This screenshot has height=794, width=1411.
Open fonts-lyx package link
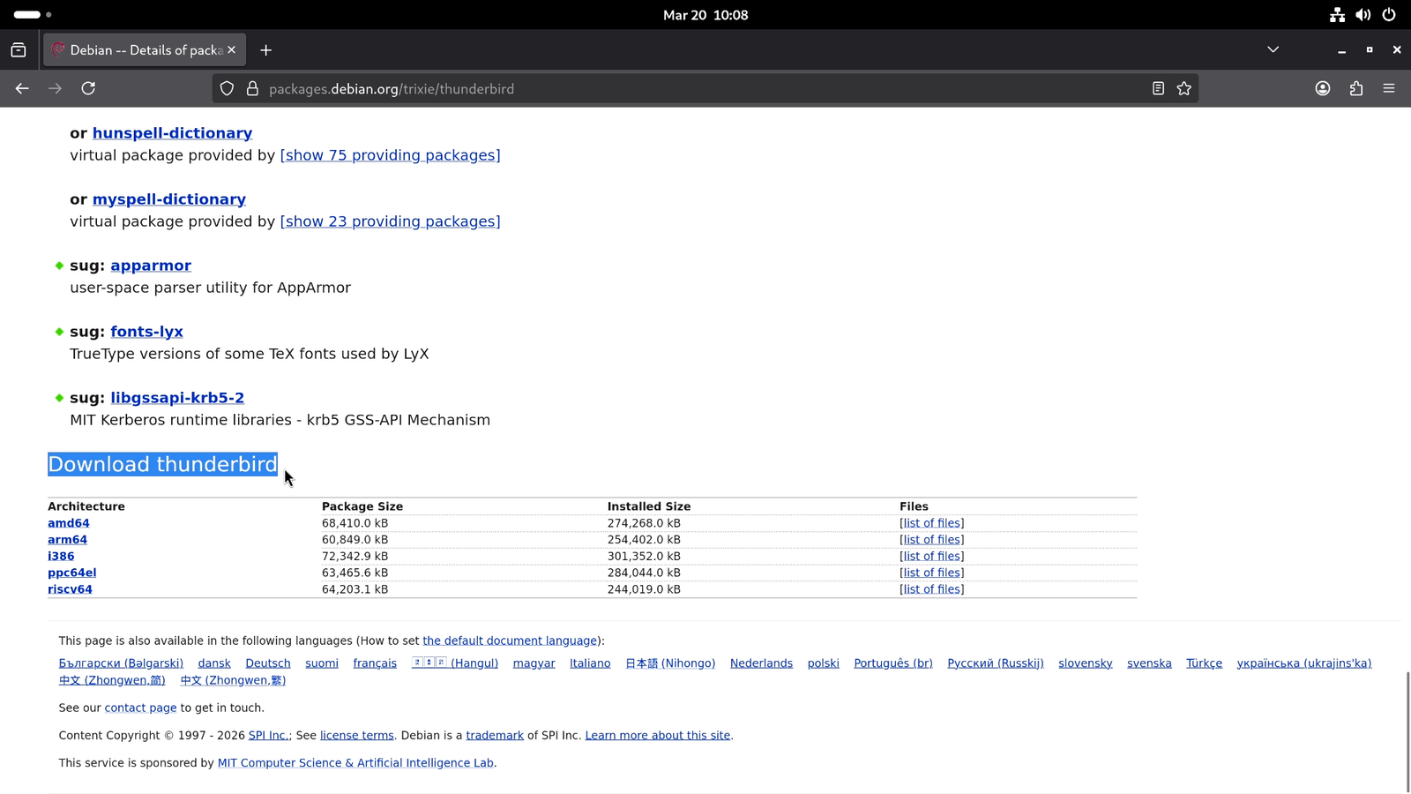coord(146,332)
